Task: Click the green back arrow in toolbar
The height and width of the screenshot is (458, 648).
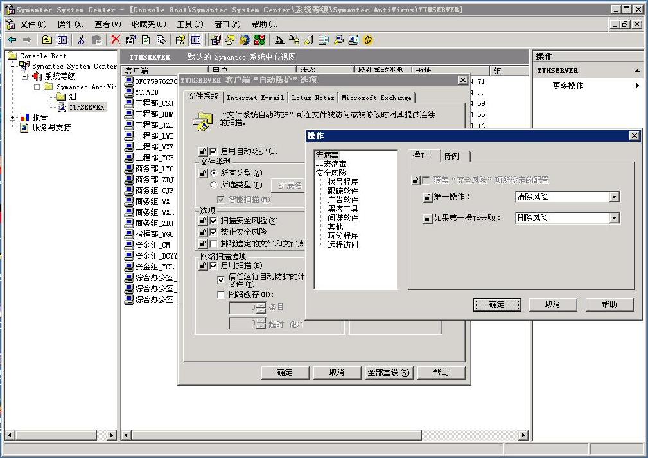Action: (x=12, y=40)
